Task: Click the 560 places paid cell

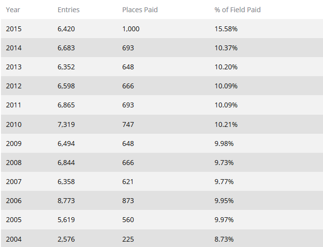Action: coord(128,220)
